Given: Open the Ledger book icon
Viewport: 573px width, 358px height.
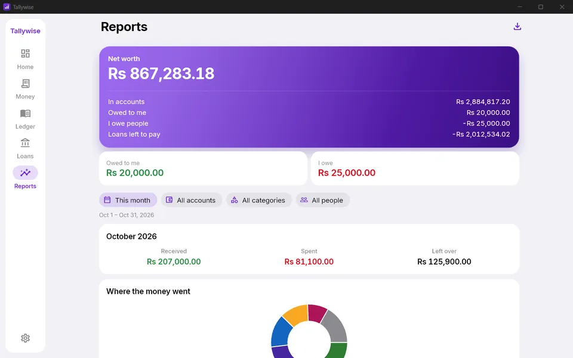Looking at the screenshot, I should (25, 113).
